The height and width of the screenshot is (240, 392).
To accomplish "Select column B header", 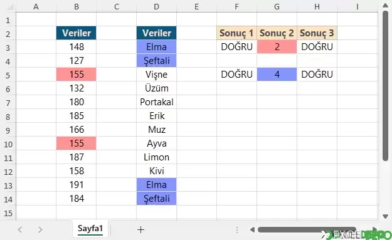I will (x=77, y=7).
